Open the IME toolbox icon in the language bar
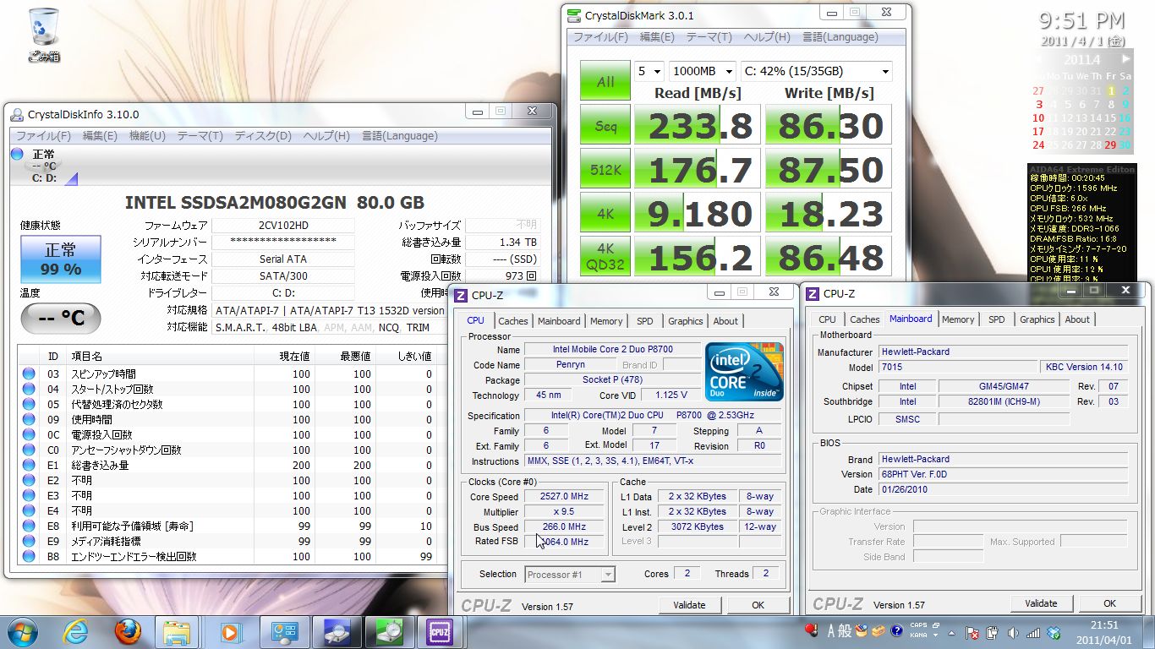This screenshot has height=649, width=1155. [880, 631]
